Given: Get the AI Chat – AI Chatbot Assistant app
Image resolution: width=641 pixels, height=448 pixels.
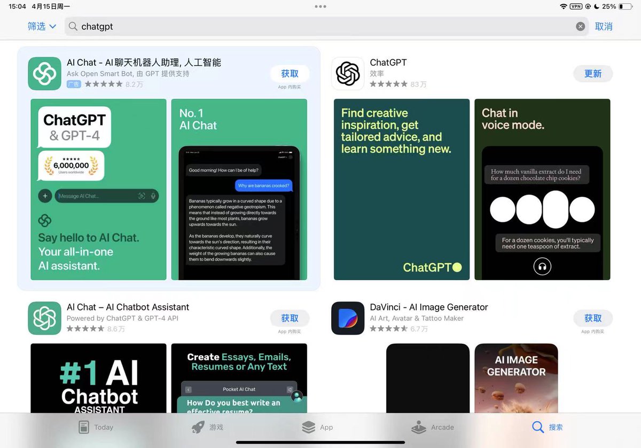Looking at the screenshot, I should (x=290, y=318).
